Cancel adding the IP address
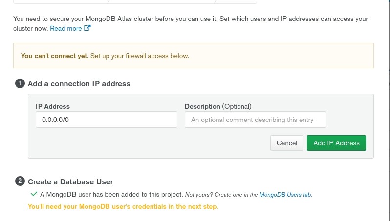 [x=287, y=143]
